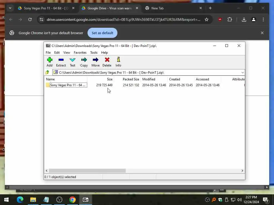Viewport: 274px width, 205px height.
Task: Reload the page in Chrome
Action: pyautogui.click(x=30, y=19)
